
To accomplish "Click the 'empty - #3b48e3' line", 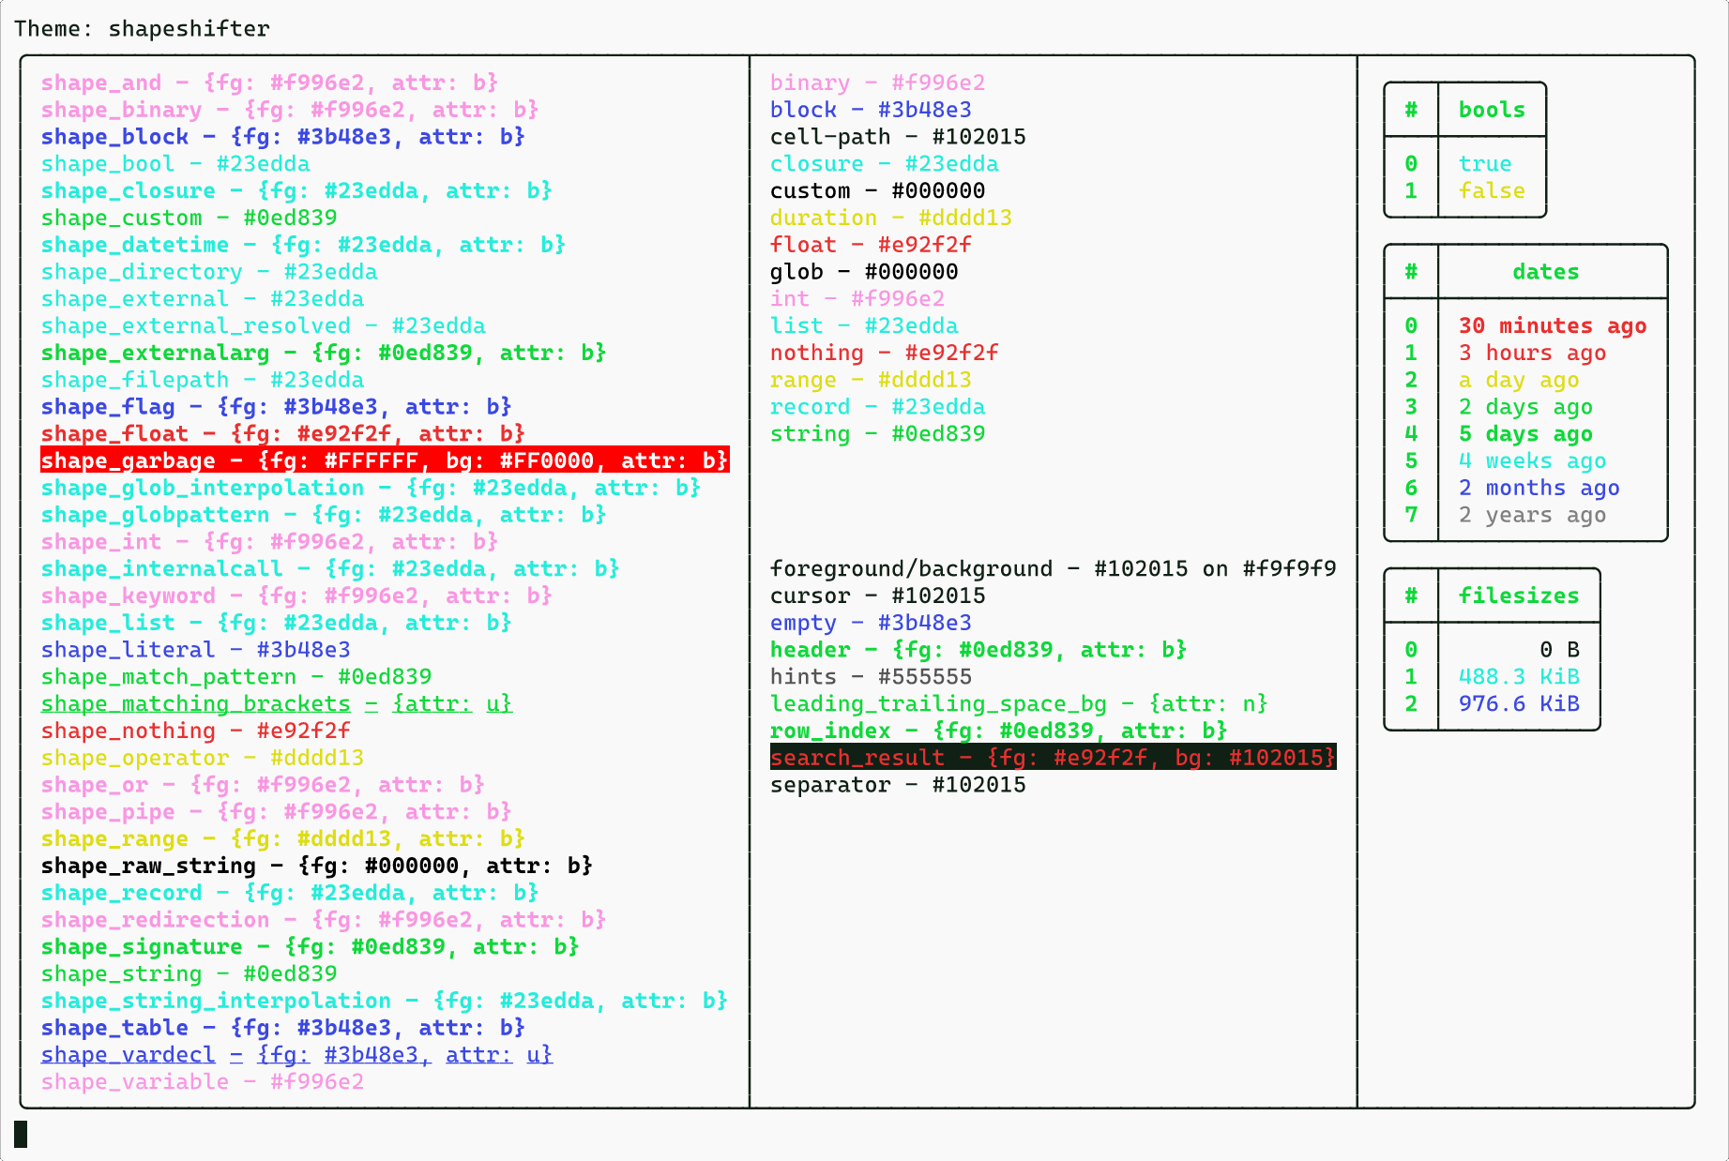I will [x=871, y=623].
